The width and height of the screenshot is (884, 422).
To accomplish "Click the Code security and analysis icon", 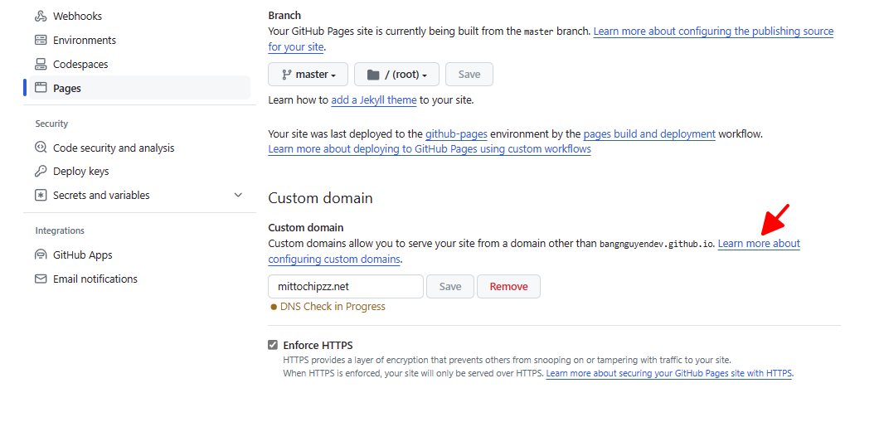I will click(40, 148).
